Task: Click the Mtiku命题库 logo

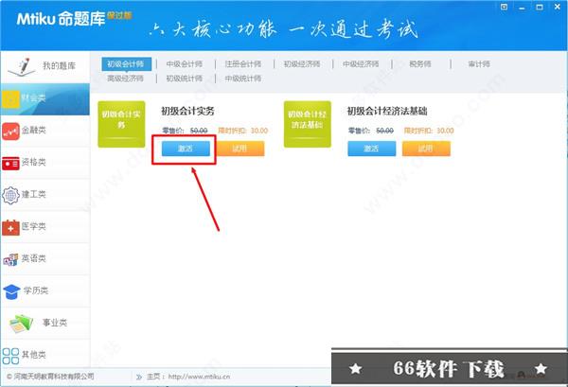Action: 74,18
